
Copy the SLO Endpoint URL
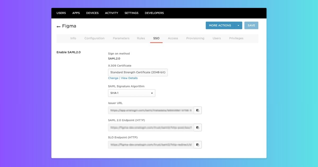(x=198, y=145)
